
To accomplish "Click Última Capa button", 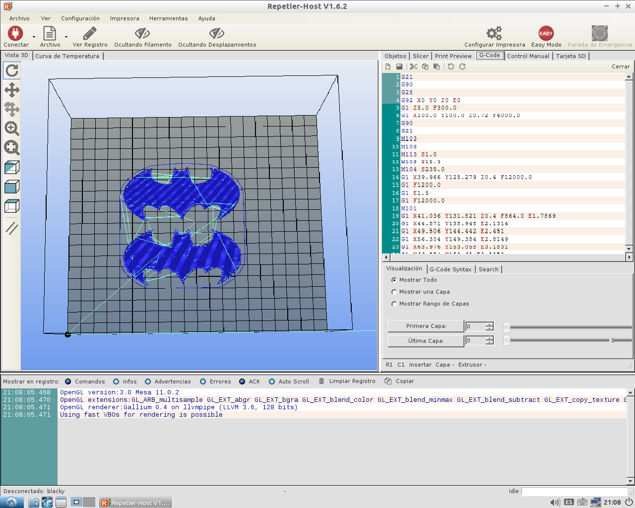I will coord(426,341).
